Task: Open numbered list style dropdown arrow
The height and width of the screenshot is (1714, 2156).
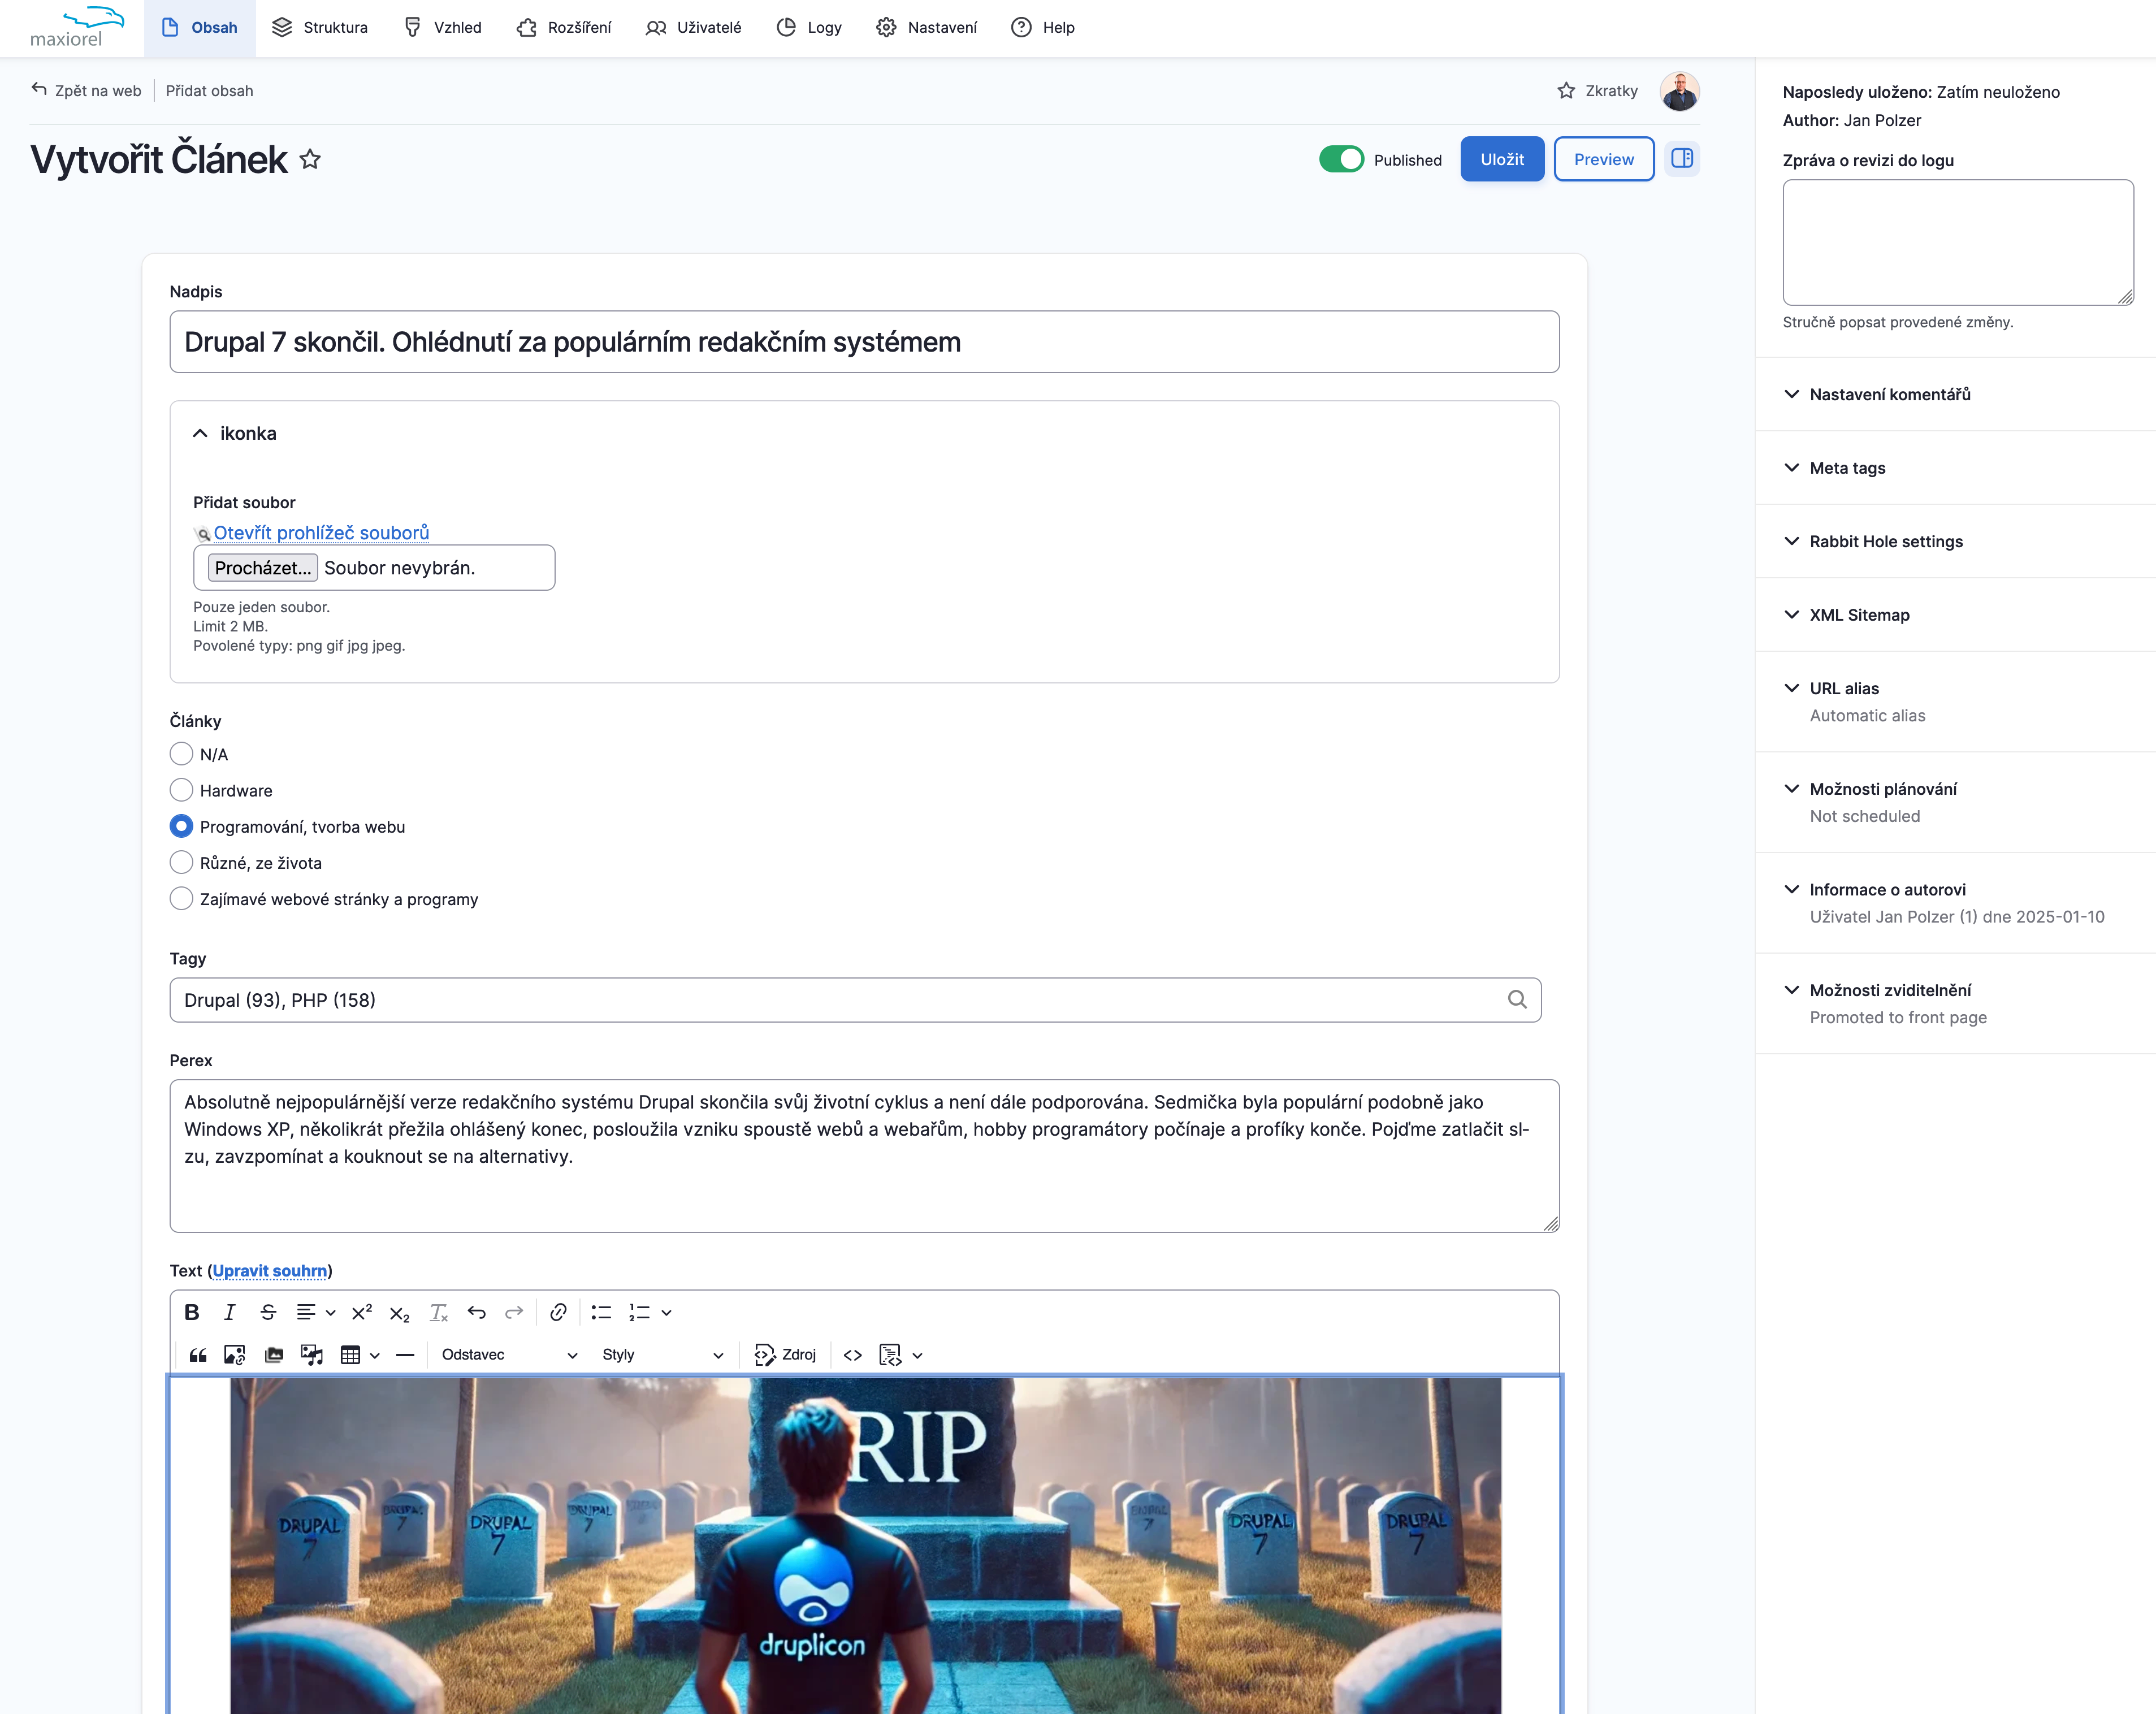Action: click(666, 1313)
